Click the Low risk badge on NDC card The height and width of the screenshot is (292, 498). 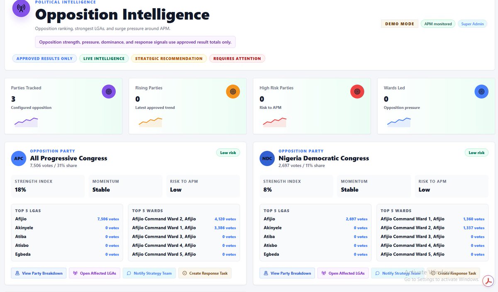point(477,153)
